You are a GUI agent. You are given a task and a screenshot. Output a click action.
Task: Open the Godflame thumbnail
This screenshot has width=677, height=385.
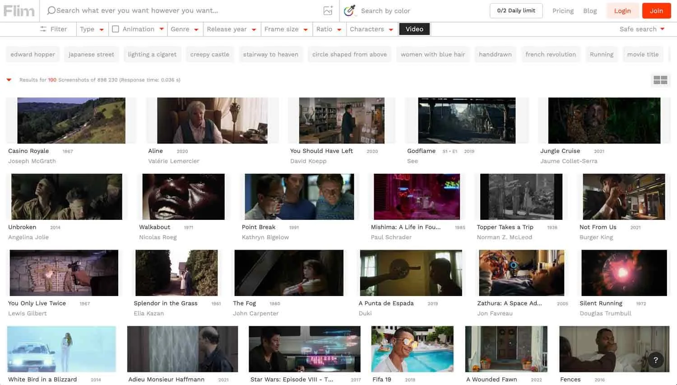pyautogui.click(x=467, y=121)
